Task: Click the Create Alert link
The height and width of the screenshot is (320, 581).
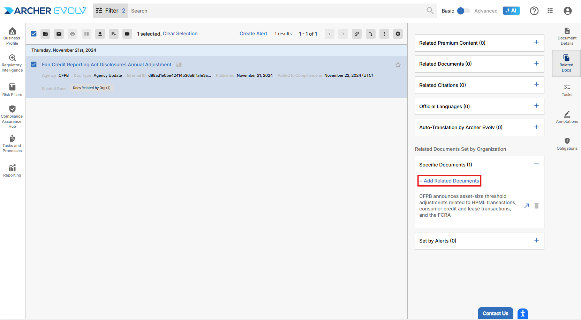Action: [253, 34]
